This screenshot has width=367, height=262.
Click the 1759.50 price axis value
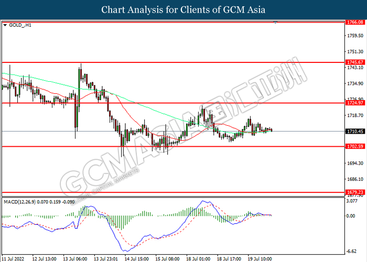coord(355,36)
